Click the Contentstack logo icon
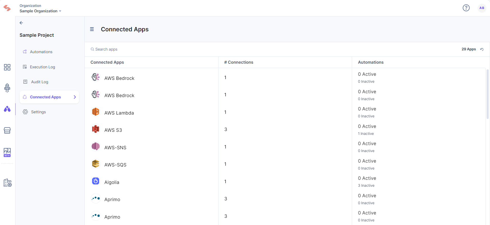 pos(7,8)
